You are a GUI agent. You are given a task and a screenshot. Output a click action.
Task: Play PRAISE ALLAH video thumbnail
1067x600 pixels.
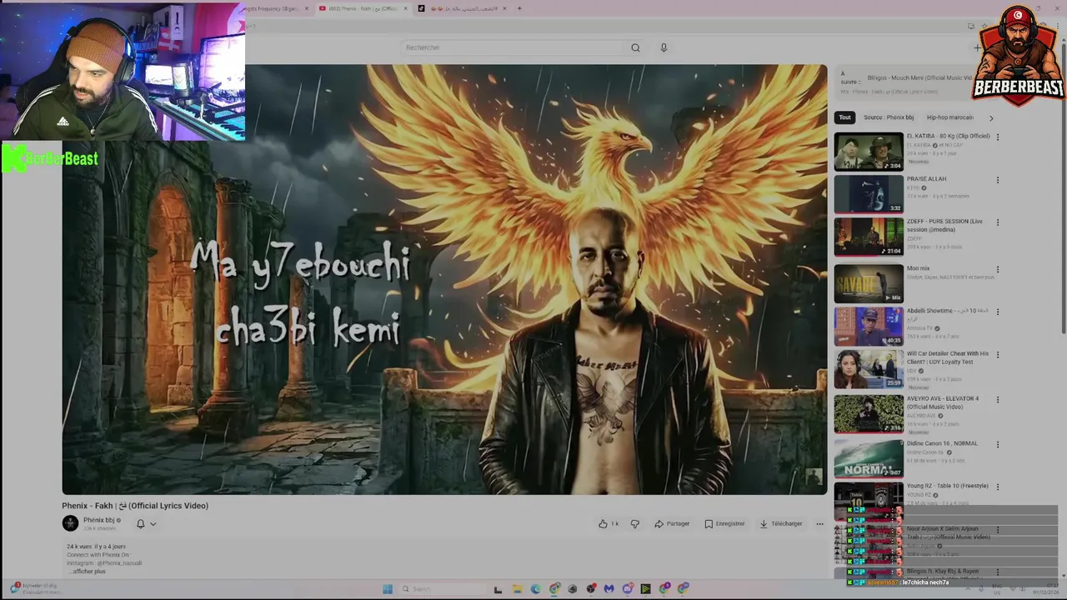click(869, 194)
